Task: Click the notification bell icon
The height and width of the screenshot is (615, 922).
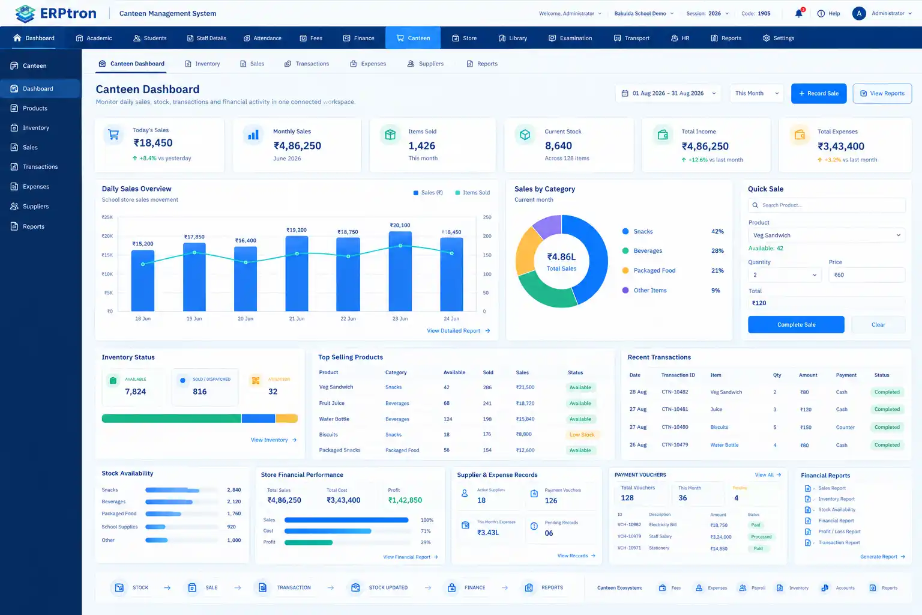Action: pyautogui.click(x=799, y=13)
